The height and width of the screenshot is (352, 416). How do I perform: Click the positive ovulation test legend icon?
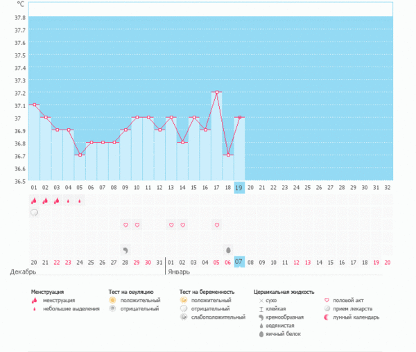pos(113,300)
